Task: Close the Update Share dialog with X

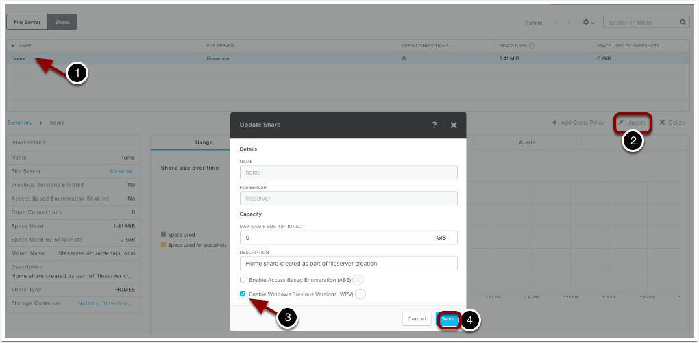Action: [x=454, y=125]
